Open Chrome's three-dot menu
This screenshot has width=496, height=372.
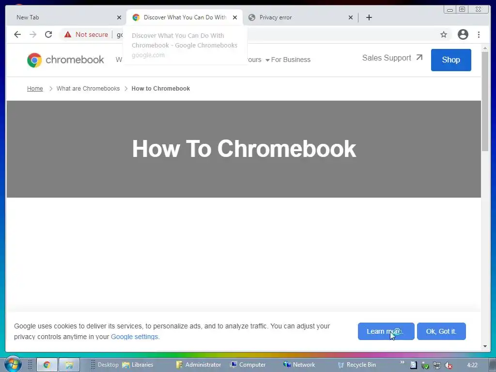[x=479, y=34]
